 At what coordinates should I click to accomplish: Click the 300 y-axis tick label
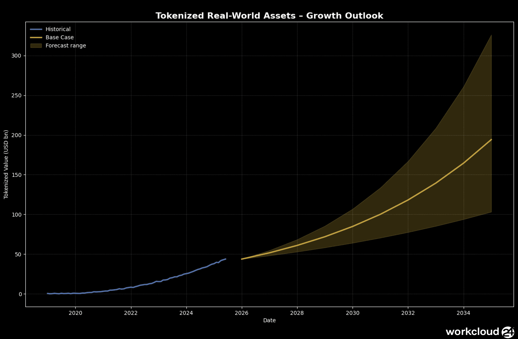click(16, 56)
